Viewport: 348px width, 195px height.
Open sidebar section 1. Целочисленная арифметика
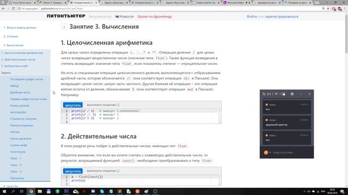pos(22,53)
